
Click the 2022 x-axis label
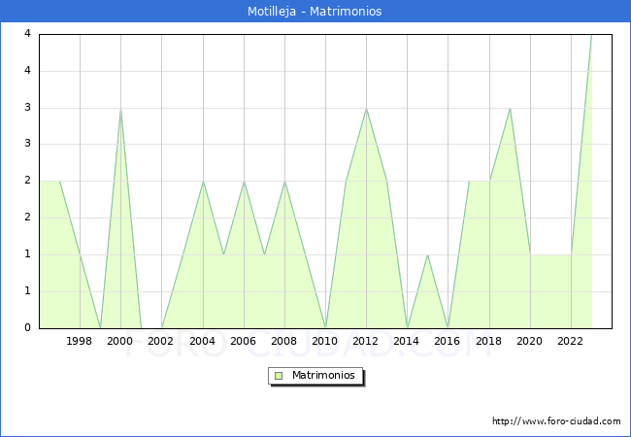pos(570,341)
